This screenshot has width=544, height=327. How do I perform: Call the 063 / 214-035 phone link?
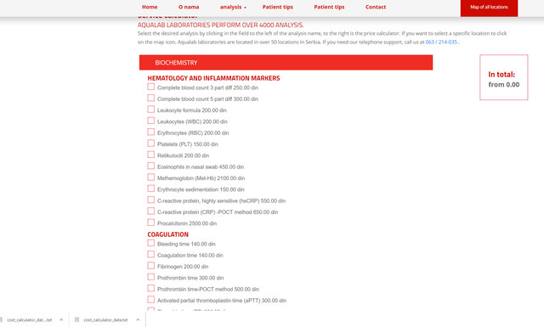(x=441, y=42)
